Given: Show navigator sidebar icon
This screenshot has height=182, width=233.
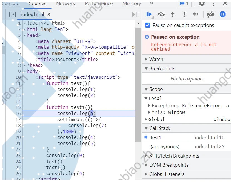Looking at the screenshot, I should [x=12, y=14].
